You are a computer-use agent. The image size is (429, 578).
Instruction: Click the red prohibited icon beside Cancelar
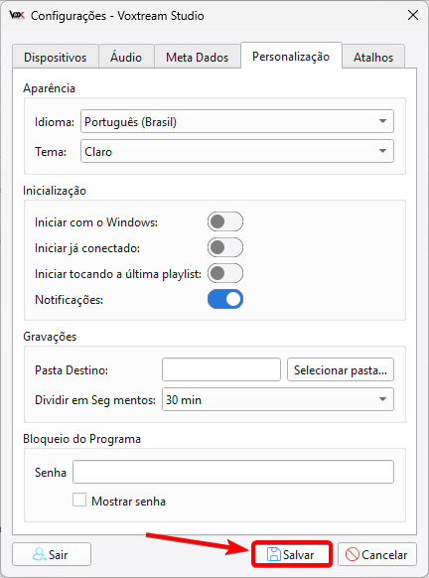click(352, 554)
